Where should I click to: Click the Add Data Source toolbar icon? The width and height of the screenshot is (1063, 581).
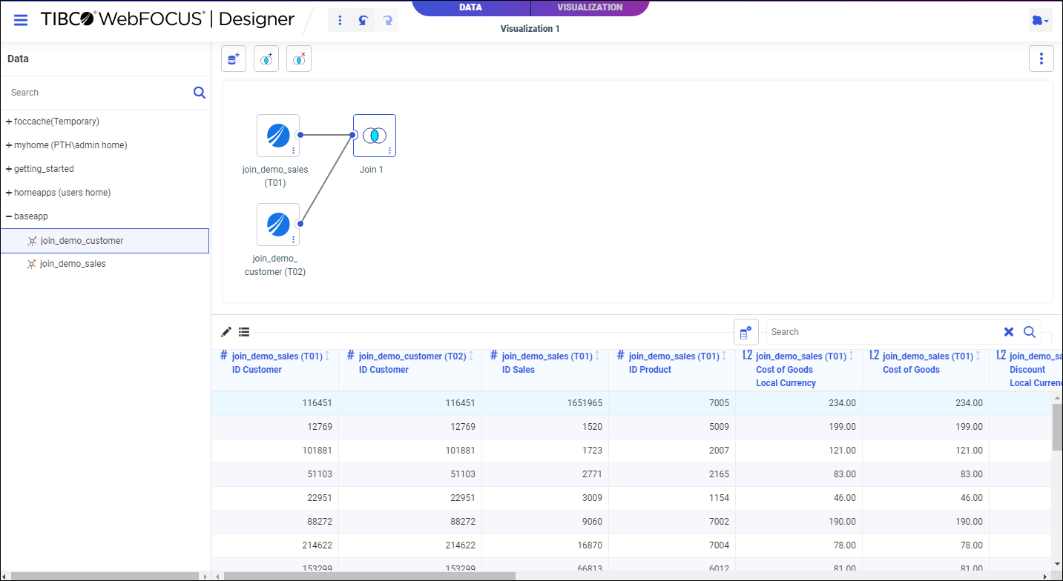point(234,59)
